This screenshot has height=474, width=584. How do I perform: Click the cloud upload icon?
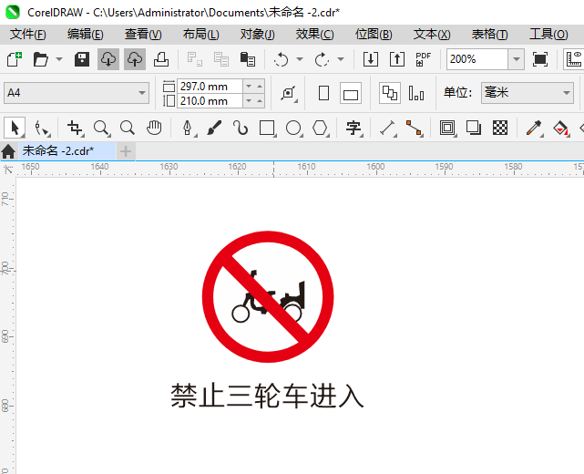pos(135,59)
